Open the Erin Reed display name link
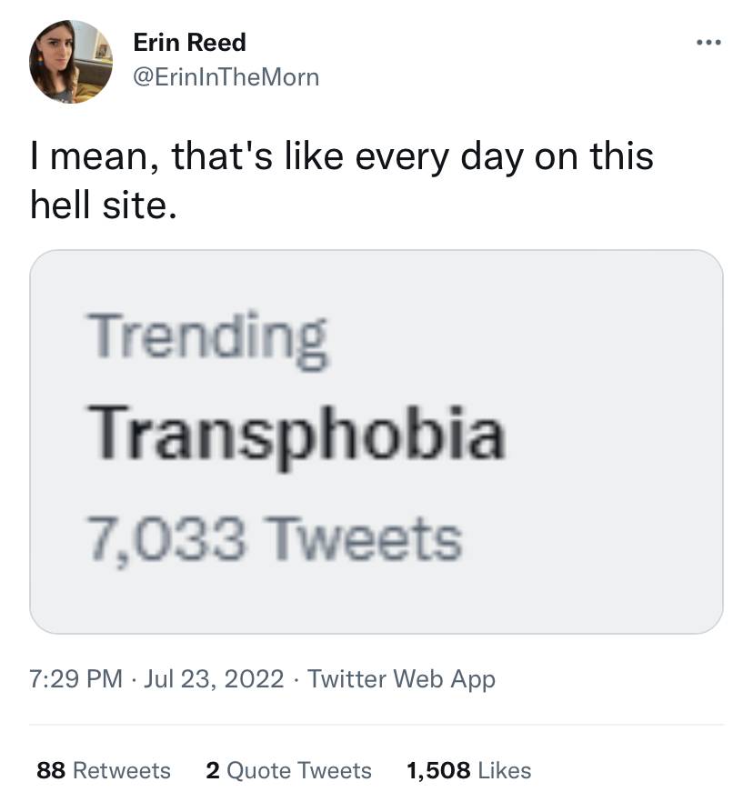Screen dimensions: 753x812 click(x=189, y=43)
